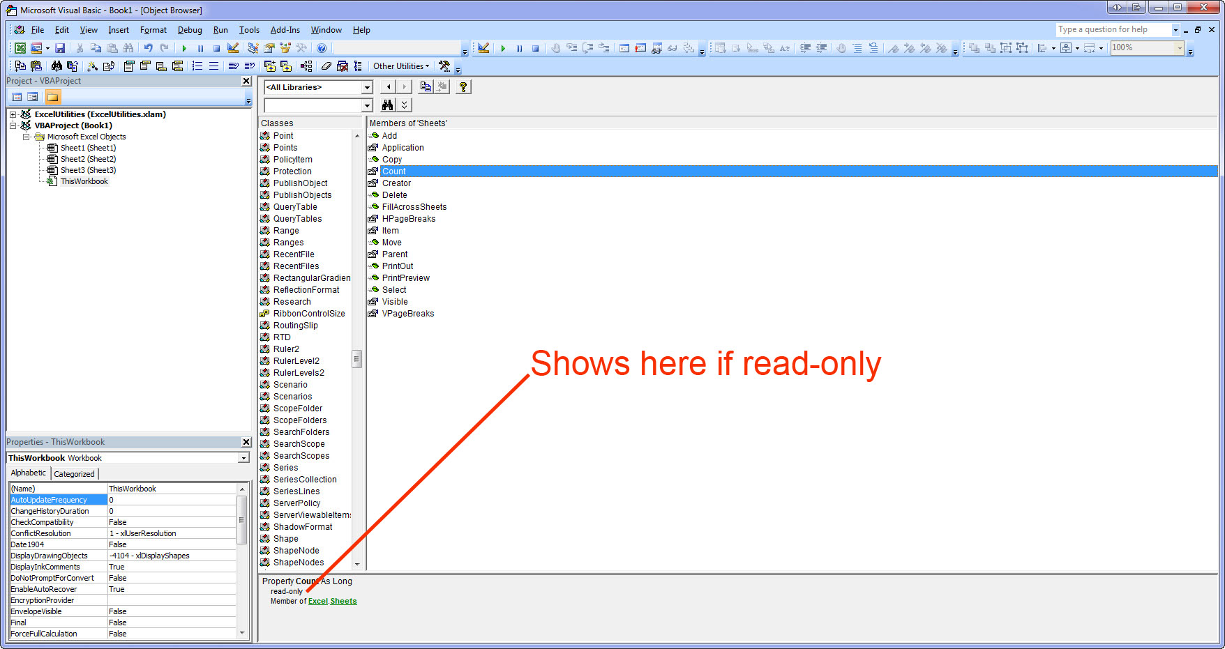The width and height of the screenshot is (1225, 649).
Task: Switch to the Alphabetic properties tab
Action: tap(29, 473)
